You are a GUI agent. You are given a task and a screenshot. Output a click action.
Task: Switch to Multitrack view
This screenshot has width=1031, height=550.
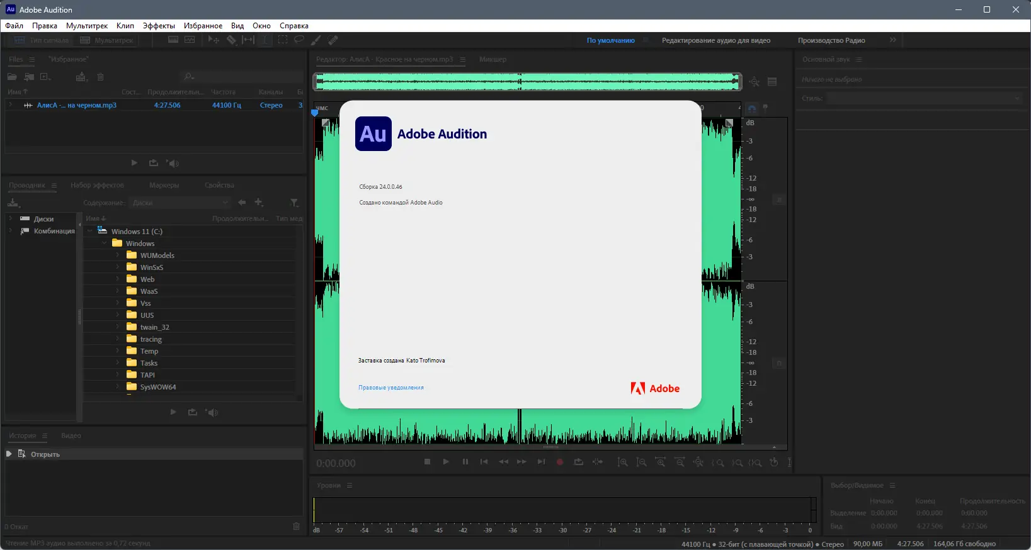coord(107,40)
